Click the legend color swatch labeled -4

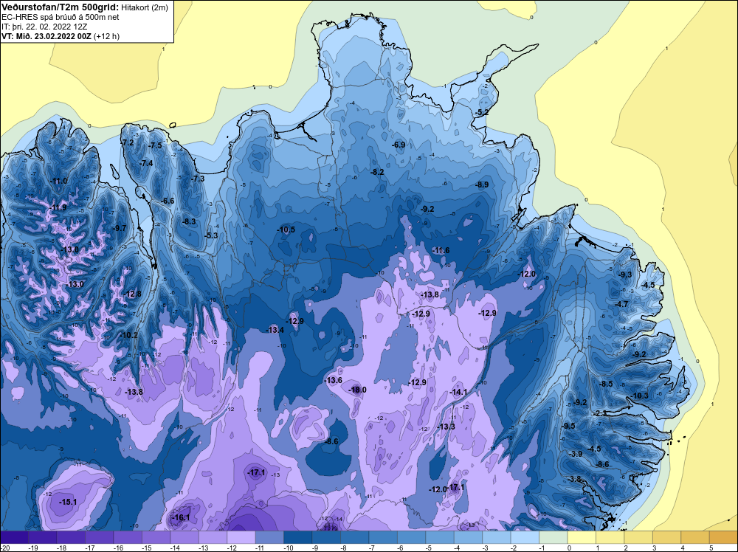pyautogui.click(x=469, y=537)
